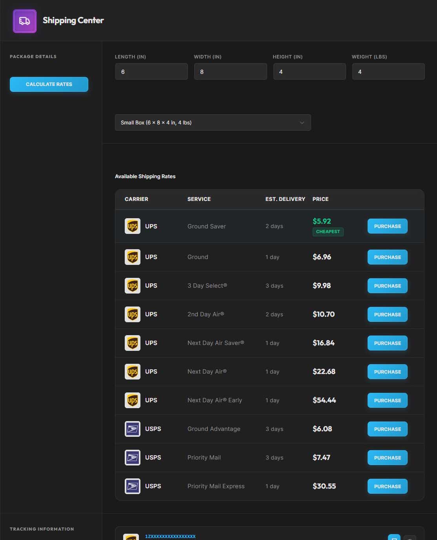The image size is (437, 540).
Task: Focus the Weight (lbs) input field
Action: point(388,72)
